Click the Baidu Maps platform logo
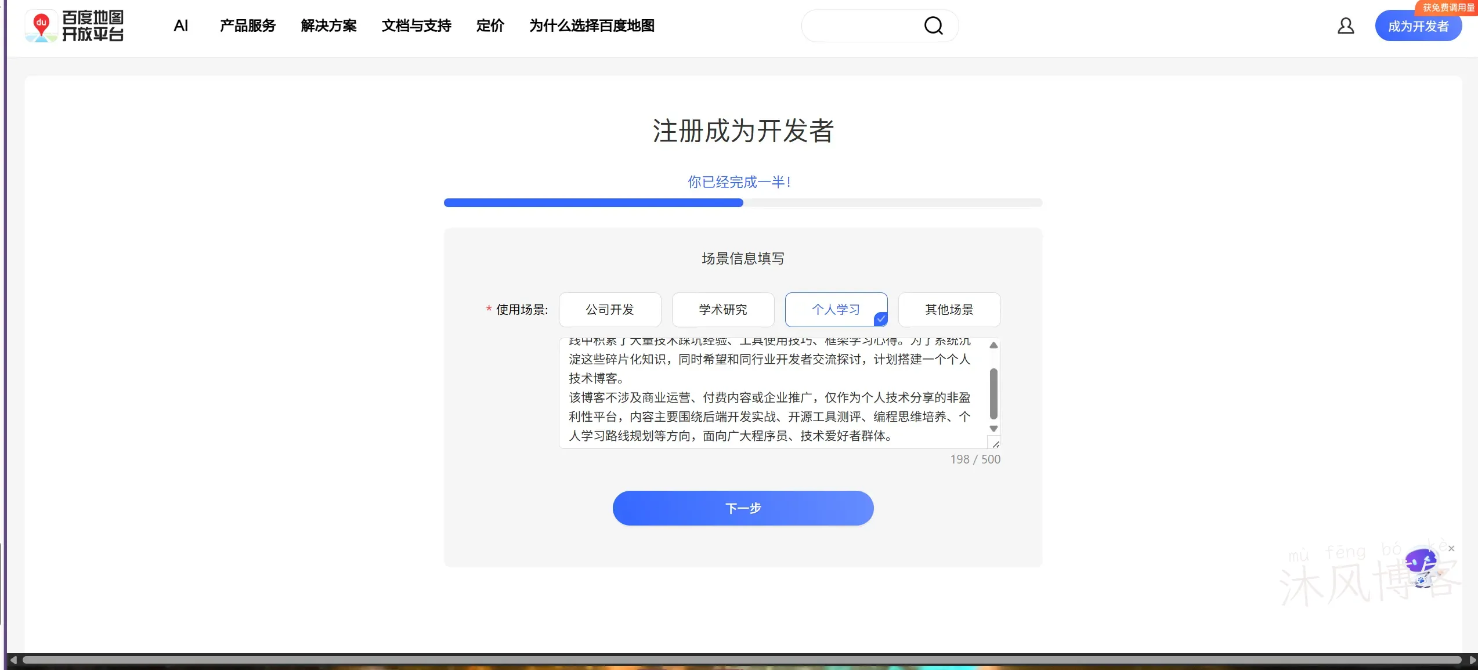 point(74,26)
